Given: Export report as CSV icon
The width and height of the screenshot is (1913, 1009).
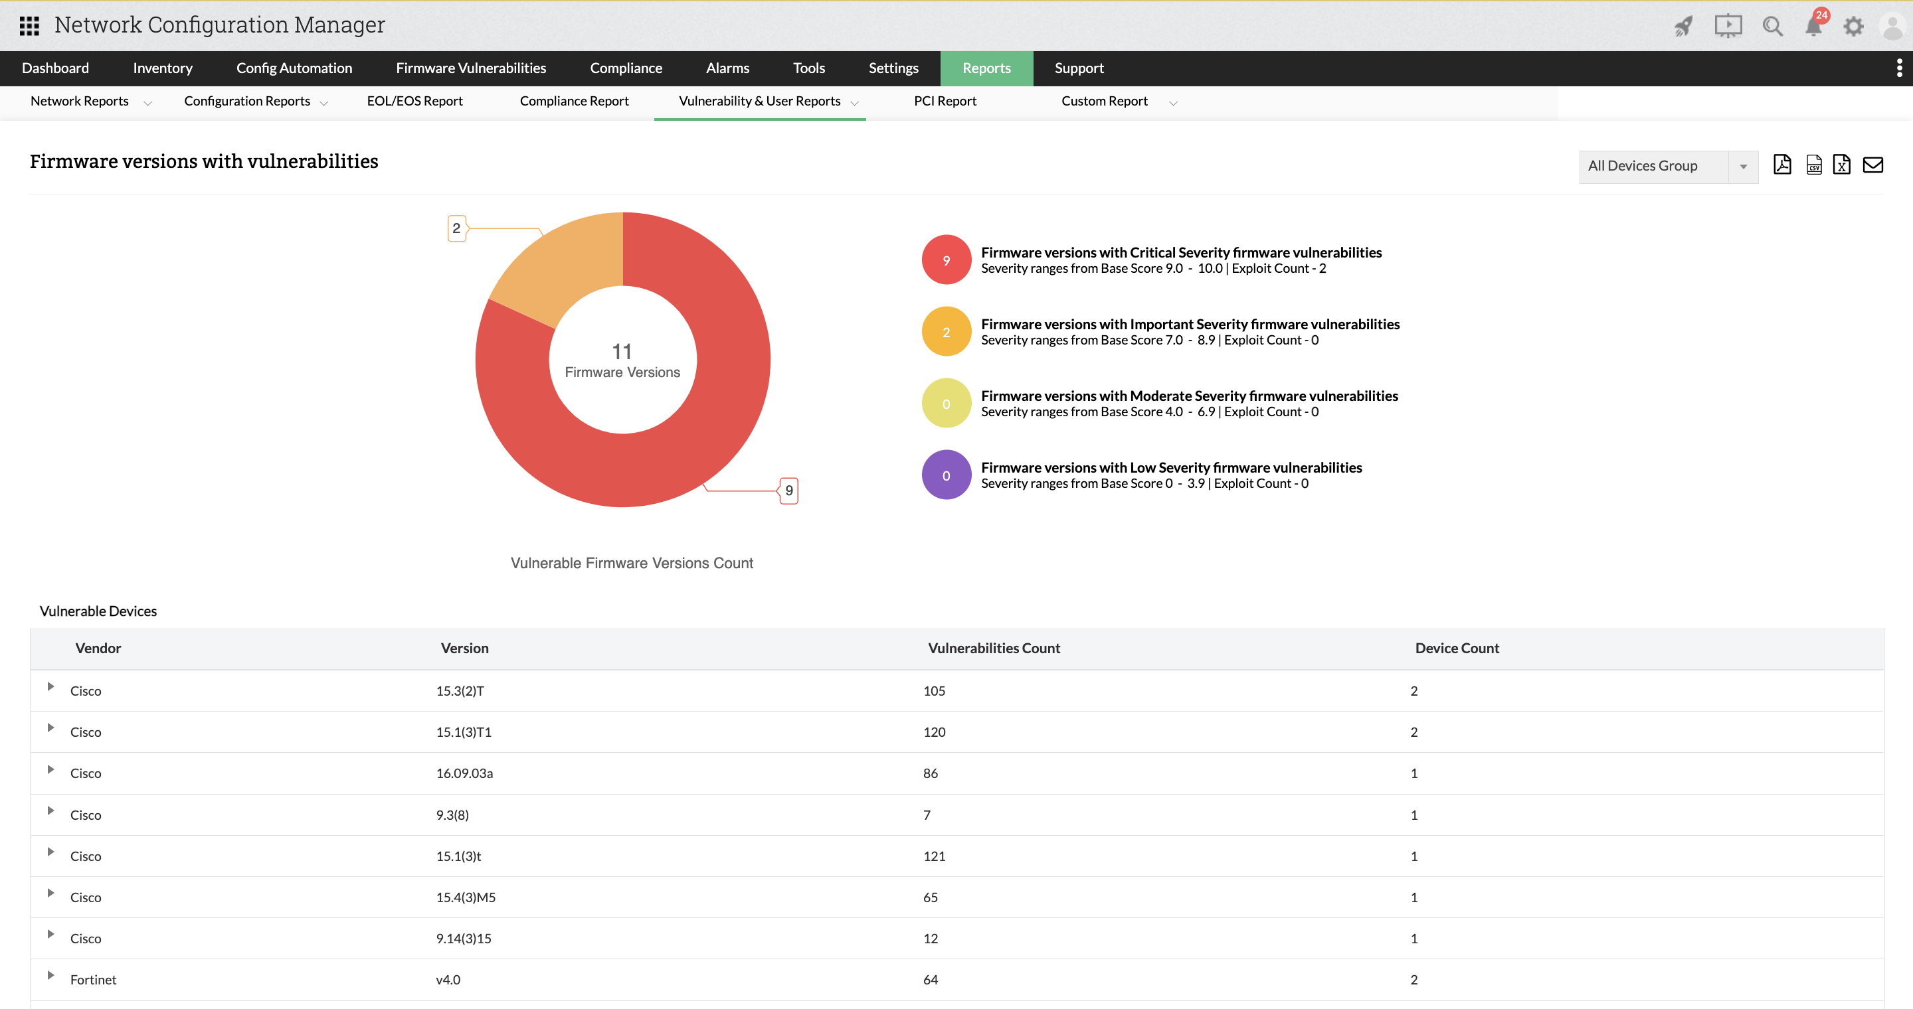Looking at the screenshot, I should point(1813,165).
